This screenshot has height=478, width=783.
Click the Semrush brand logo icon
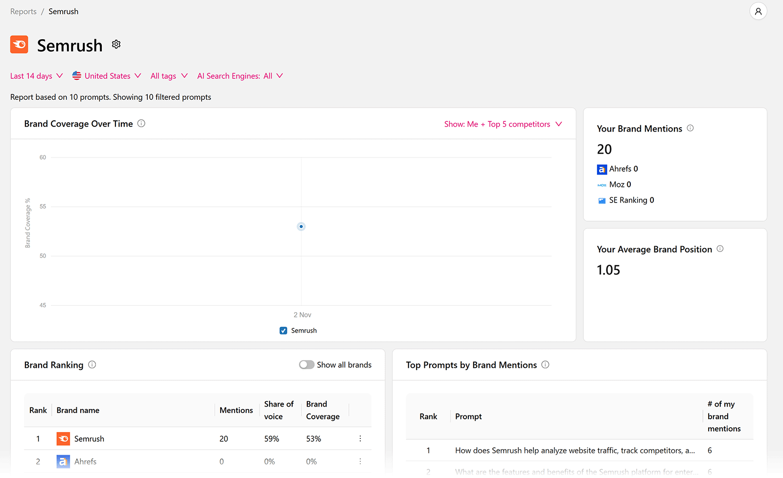click(x=19, y=45)
